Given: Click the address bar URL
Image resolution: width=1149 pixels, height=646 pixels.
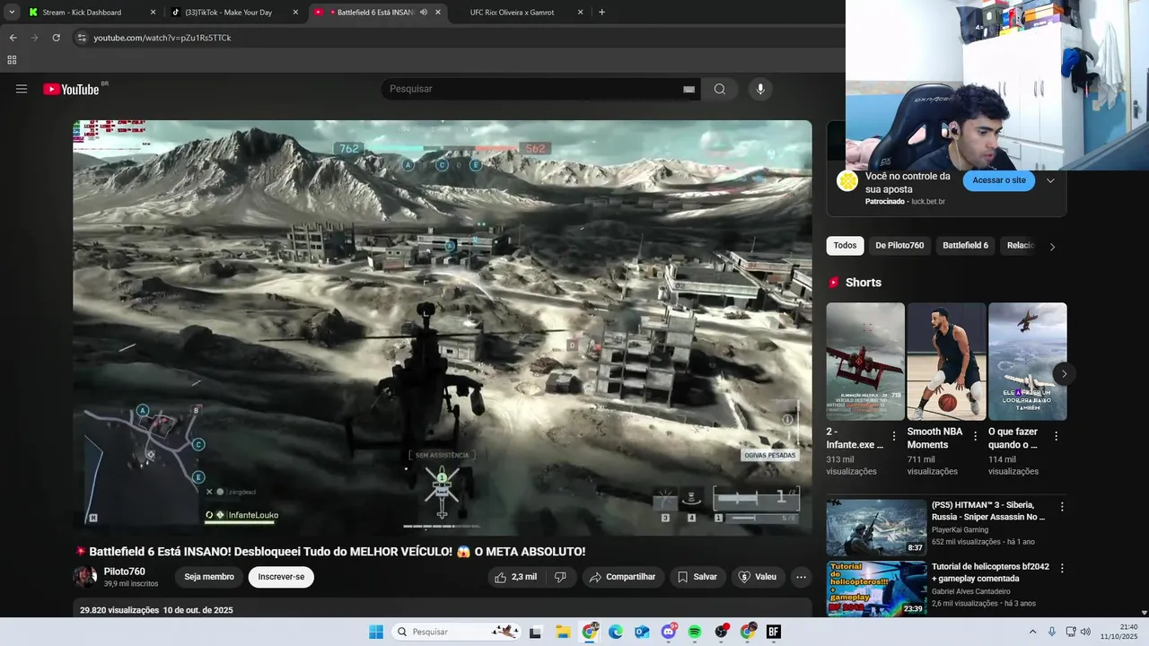Looking at the screenshot, I should click(x=162, y=38).
